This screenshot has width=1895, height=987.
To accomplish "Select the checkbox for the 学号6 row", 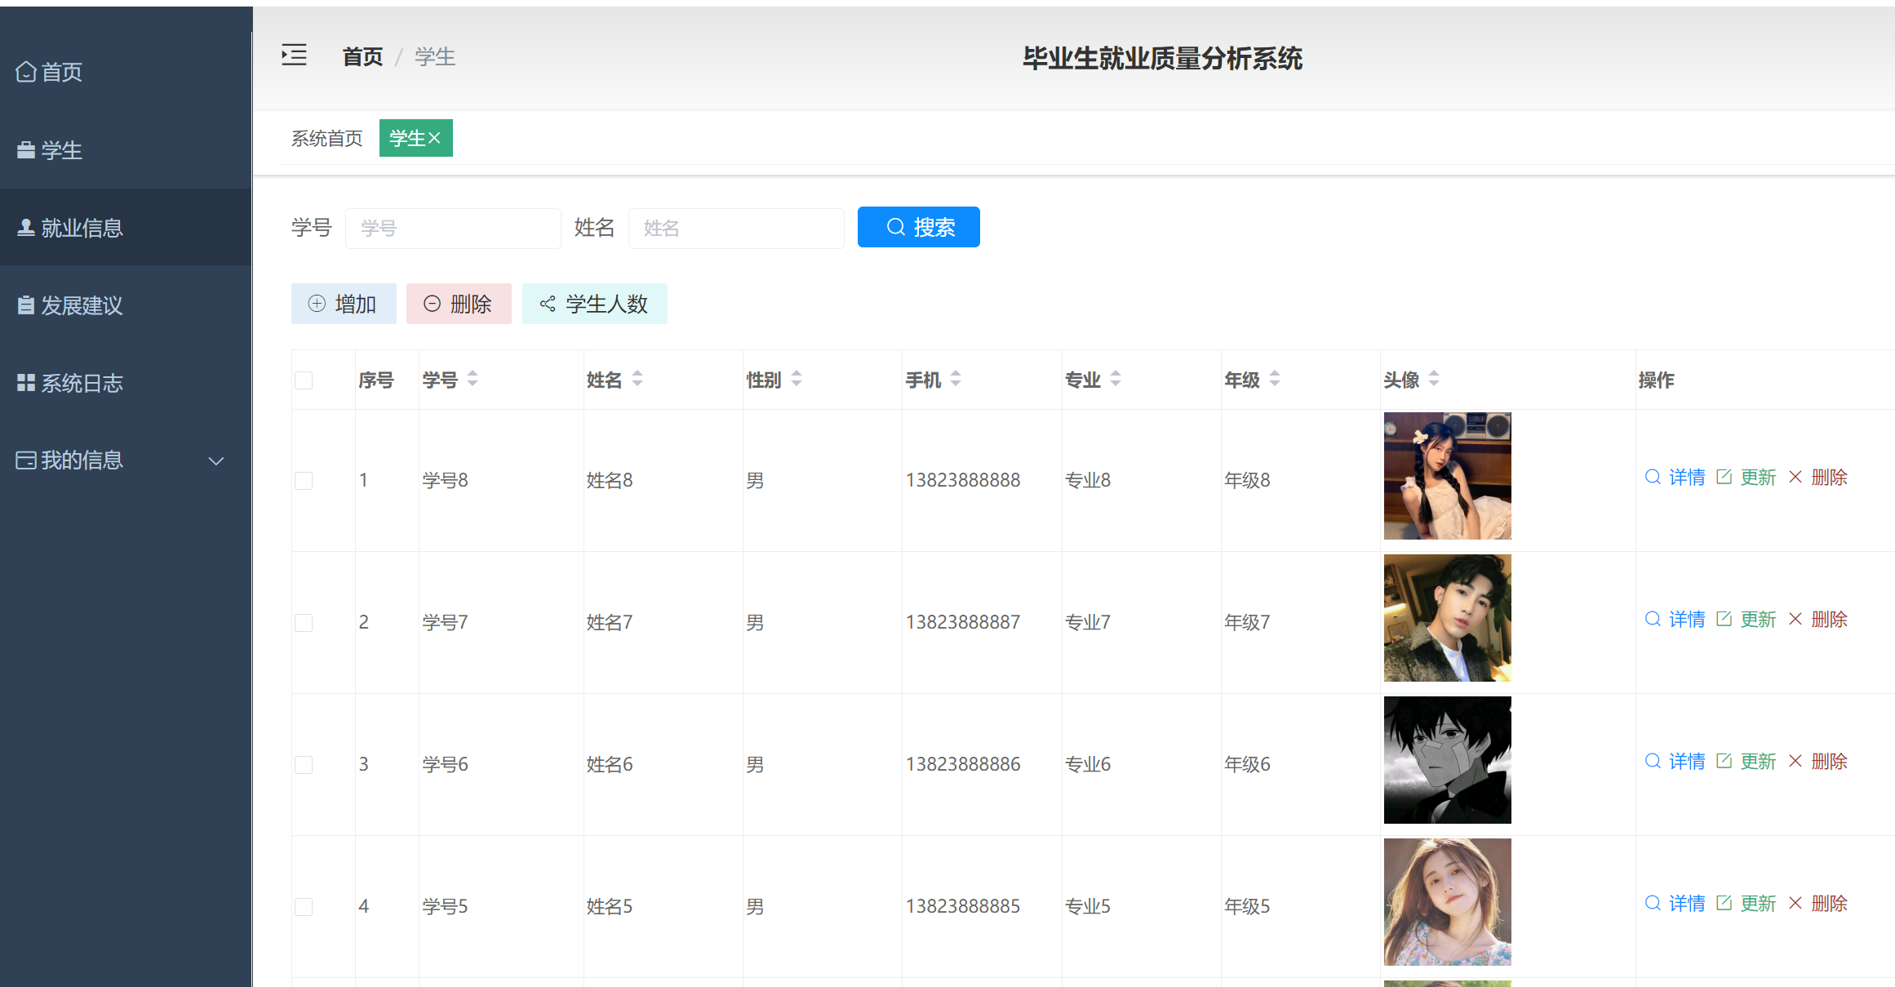I will [304, 765].
